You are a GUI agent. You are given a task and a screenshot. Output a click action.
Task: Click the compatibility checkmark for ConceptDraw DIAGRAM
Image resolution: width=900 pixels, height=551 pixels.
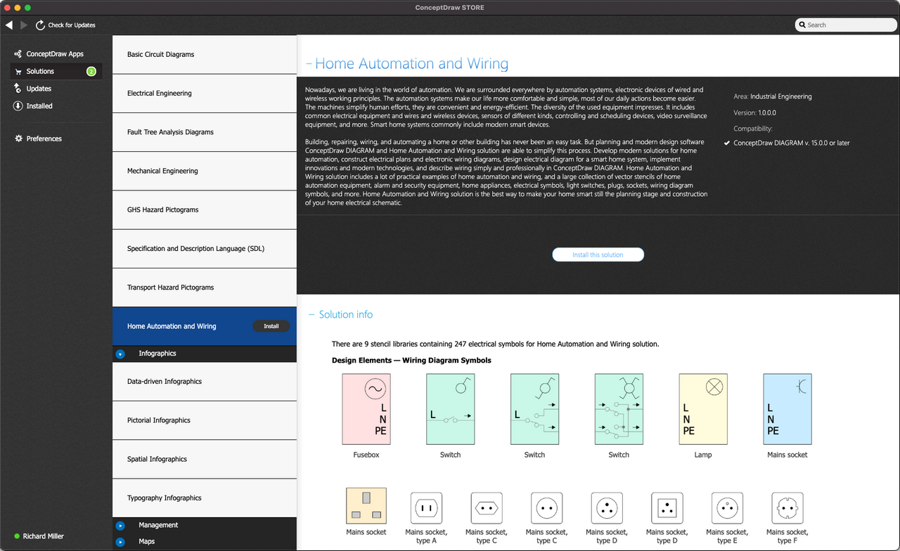click(x=727, y=143)
